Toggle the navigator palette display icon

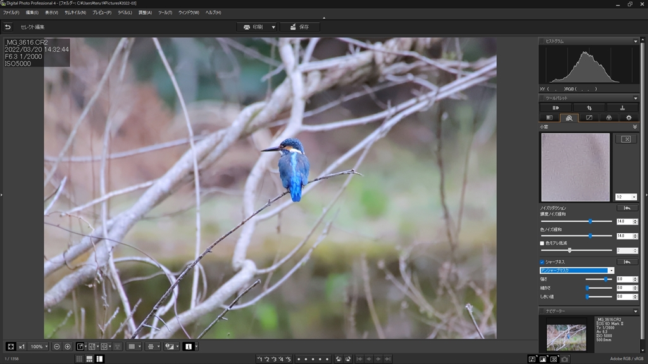[x=554, y=359]
